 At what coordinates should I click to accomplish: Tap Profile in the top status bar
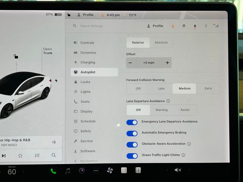(x=85, y=15)
